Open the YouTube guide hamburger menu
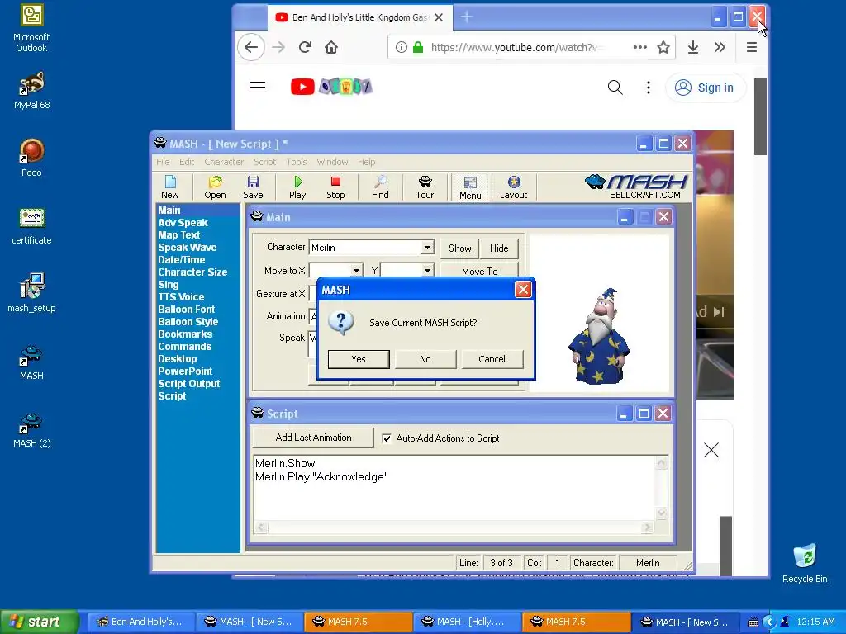The image size is (846, 634). pyautogui.click(x=258, y=88)
